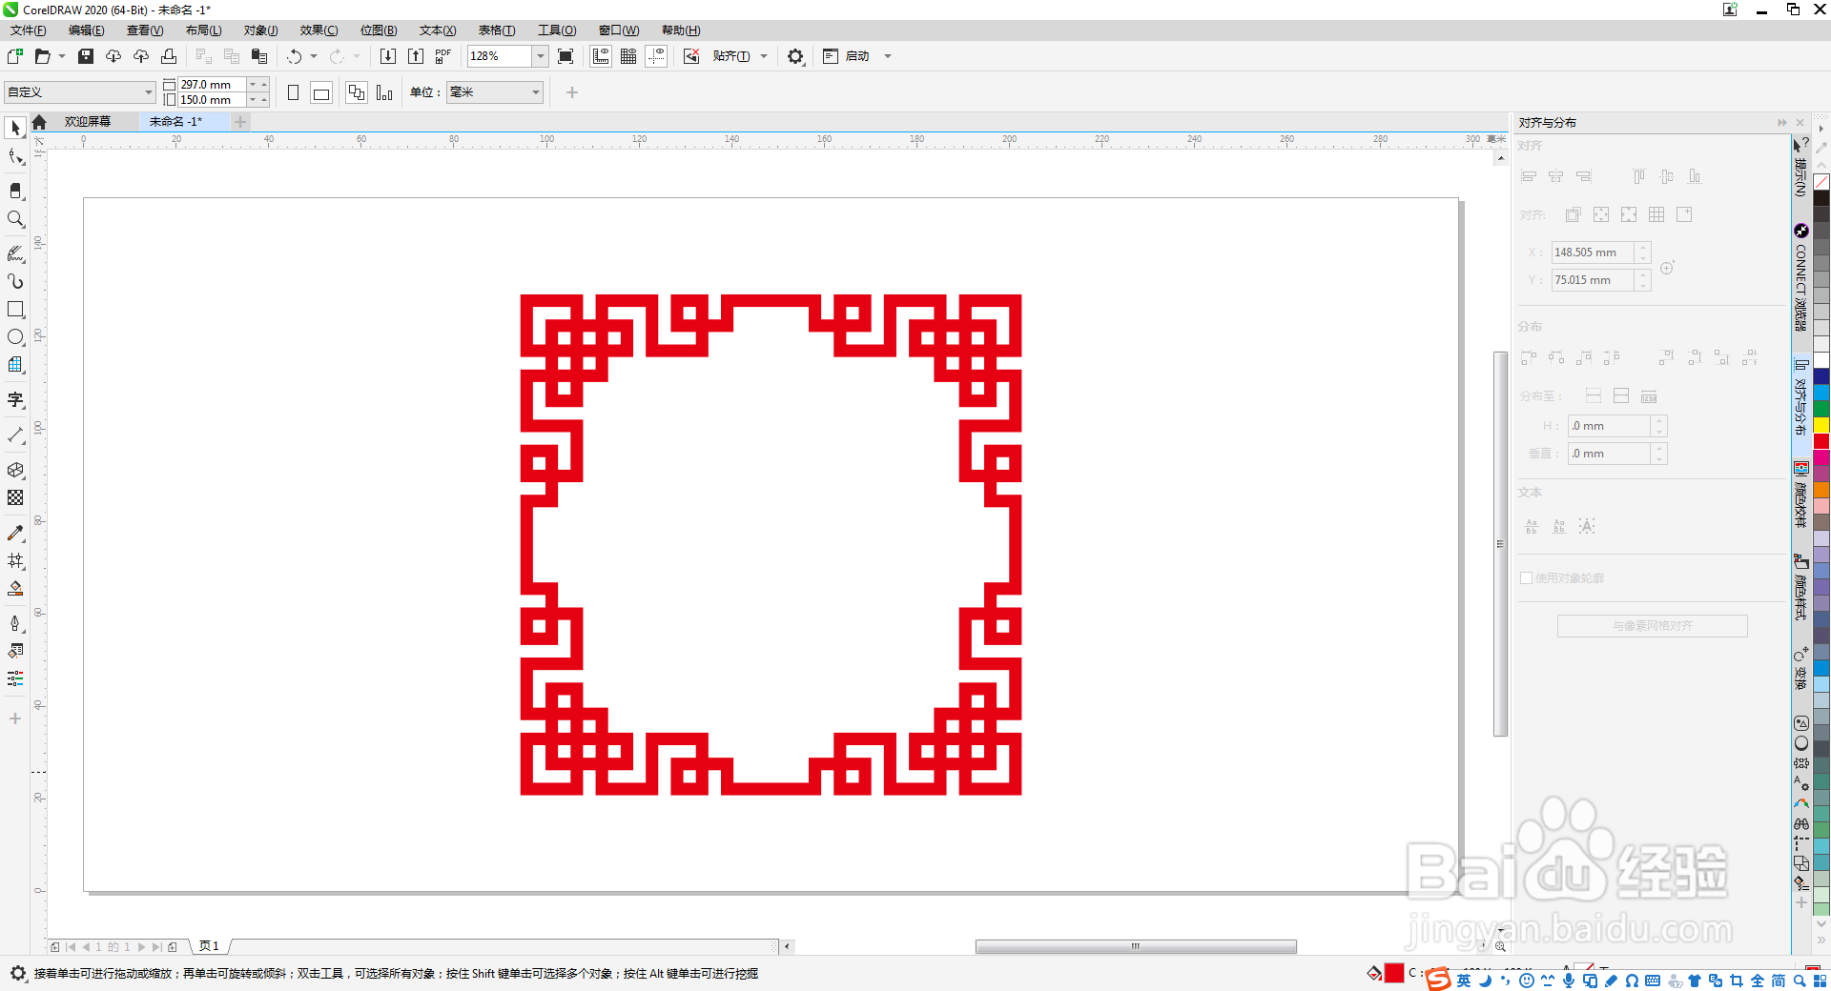1831x991 pixels.
Task: Click the Import icon
Action: click(x=388, y=56)
